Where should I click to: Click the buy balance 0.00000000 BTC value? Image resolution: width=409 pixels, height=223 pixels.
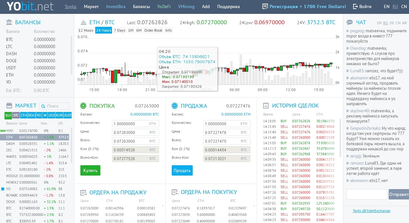[x=145, y=114]
